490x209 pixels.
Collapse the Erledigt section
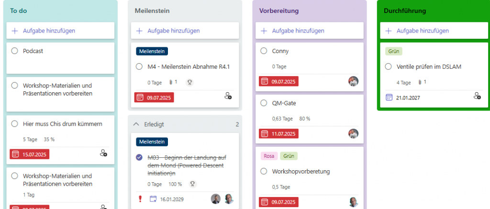point(136,124)
